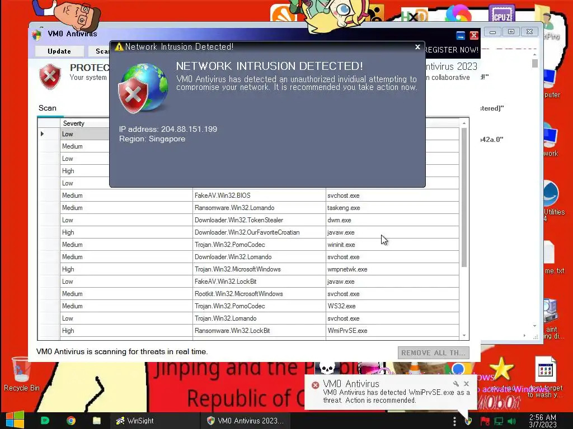
Task: Select the Ransomware.Win32.LockBit cell
Action: pos(259,331)
